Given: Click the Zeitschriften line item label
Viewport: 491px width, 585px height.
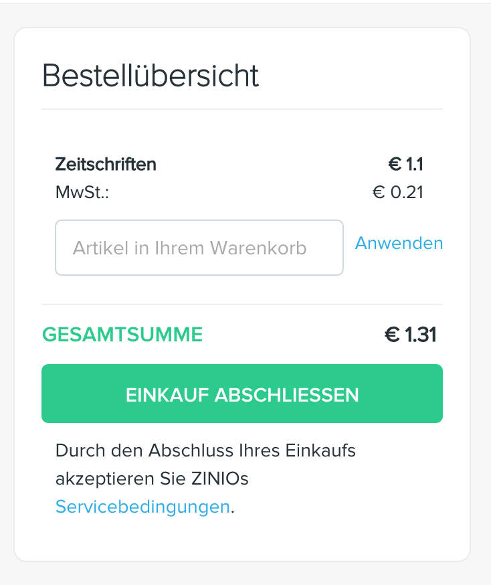Looking at the screenshot, I should tap(106, 165).
